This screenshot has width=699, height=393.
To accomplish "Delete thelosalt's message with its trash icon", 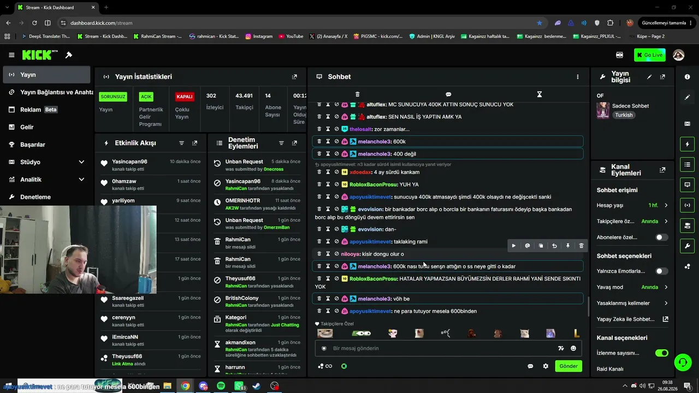I will pos(319,129).
